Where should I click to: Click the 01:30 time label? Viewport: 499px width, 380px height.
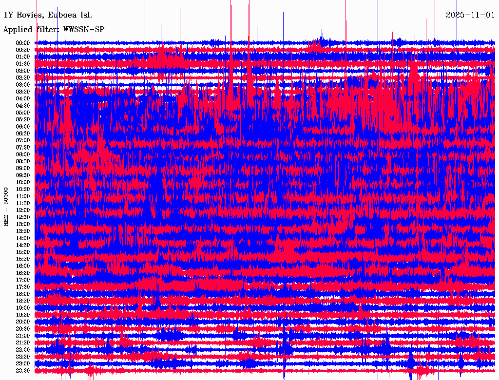(x=23, y=64)
